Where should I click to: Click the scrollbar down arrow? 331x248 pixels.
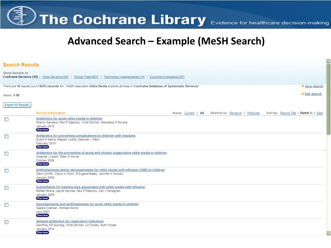[x=328, y=233]
